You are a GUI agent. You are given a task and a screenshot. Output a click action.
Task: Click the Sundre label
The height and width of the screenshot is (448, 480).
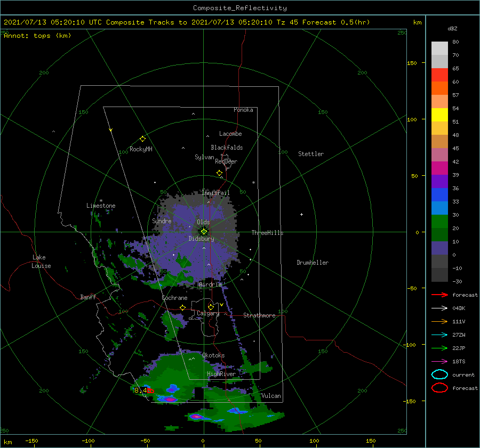[162, 221]
